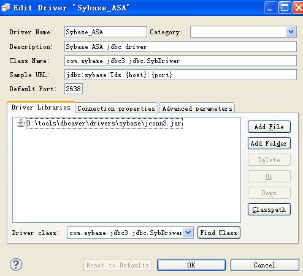Expand the Driver class combo box arrow

coord(188,233)
